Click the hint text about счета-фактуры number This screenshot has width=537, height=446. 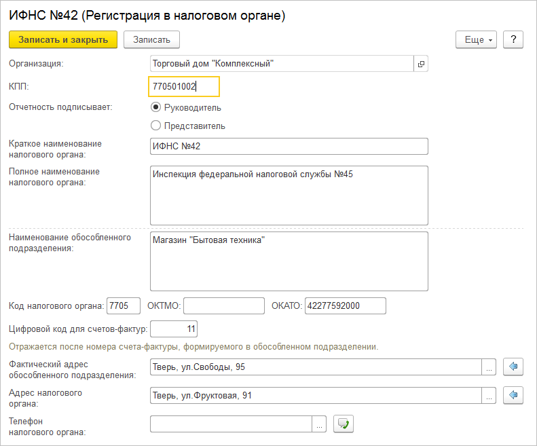tap(193, 347)
